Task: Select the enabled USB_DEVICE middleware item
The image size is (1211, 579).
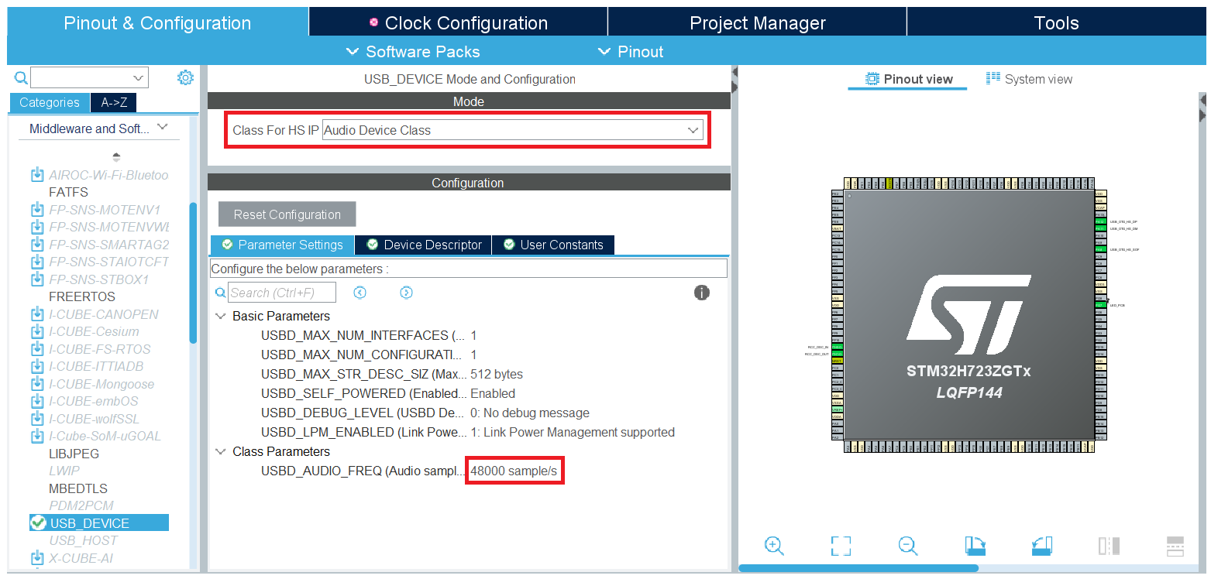Action: coord(89,523)
